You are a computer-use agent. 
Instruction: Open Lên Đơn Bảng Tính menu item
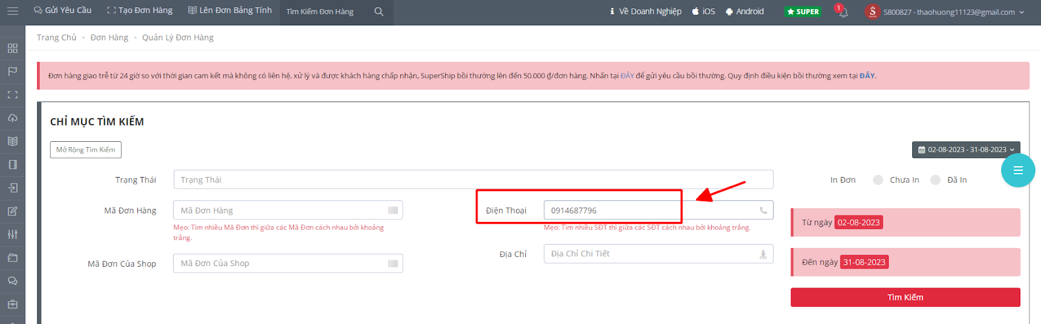click(x=230, y=10)
